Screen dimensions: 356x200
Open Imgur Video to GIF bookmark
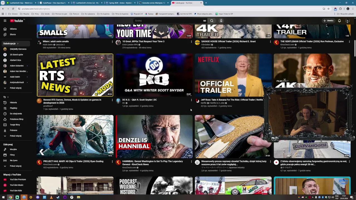click(224, 14)
